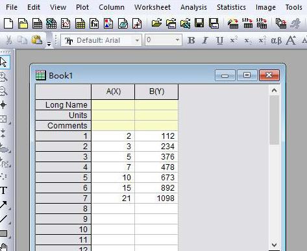Toggle Underline formatting button
The image size is (307, 251).
point(219,40)
